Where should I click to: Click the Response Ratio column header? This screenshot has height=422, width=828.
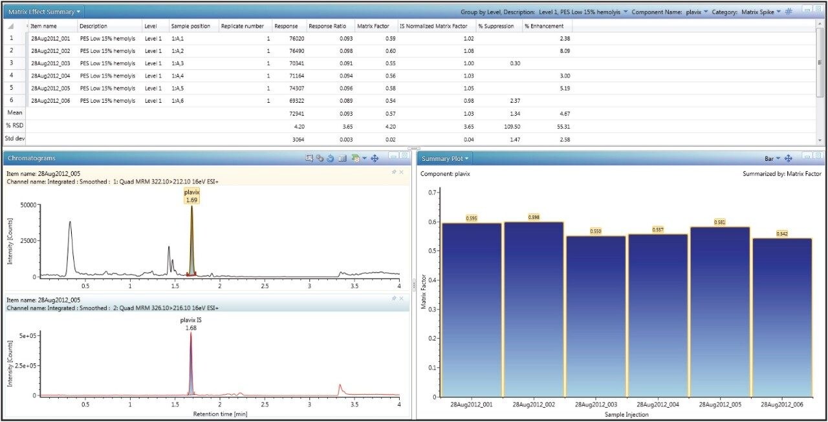tap(330, 26)
